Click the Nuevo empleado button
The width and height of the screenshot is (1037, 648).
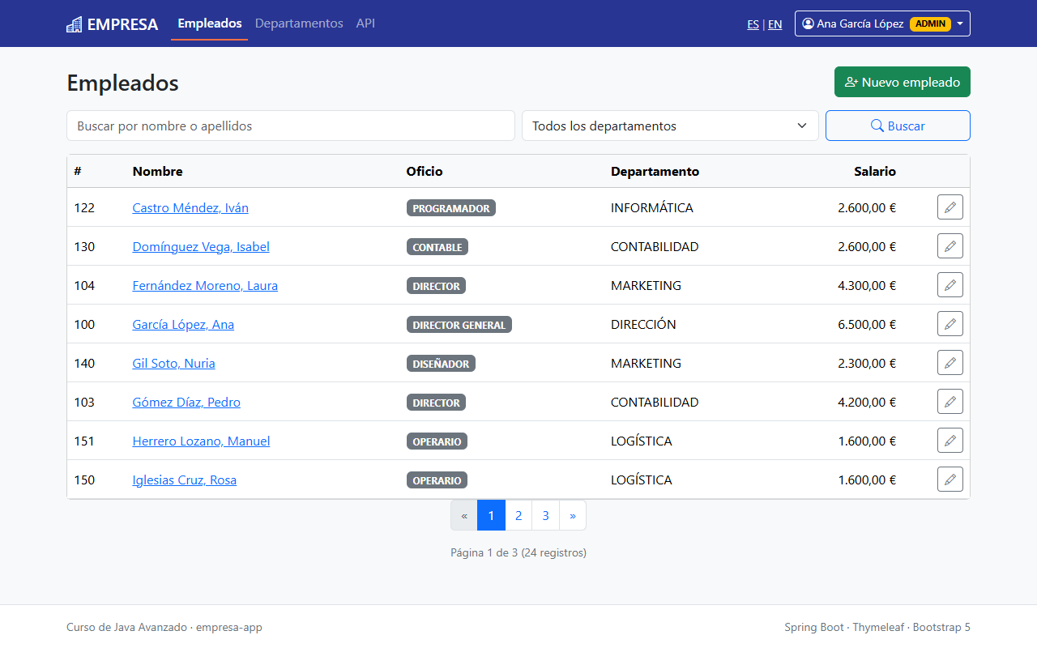coord(903,82)
